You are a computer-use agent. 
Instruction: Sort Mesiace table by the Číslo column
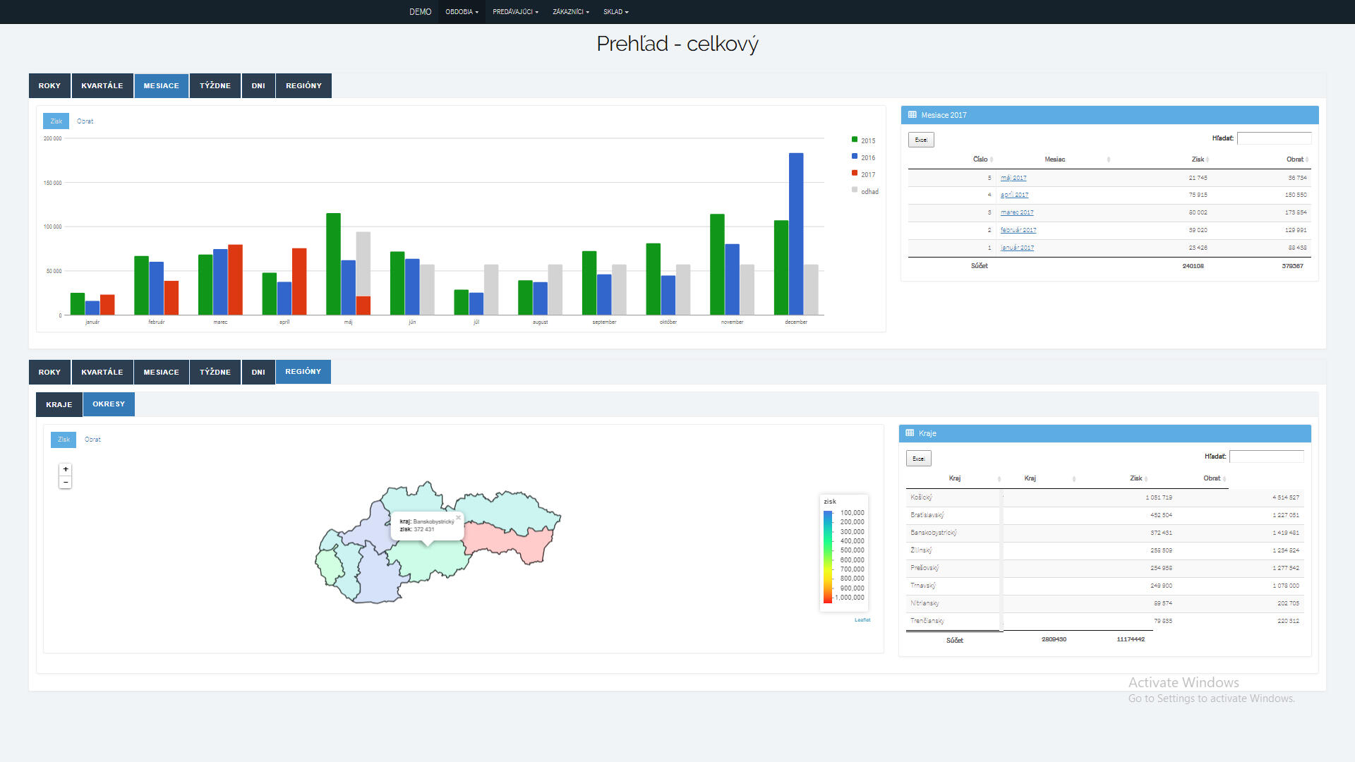[x=982, y=159]
